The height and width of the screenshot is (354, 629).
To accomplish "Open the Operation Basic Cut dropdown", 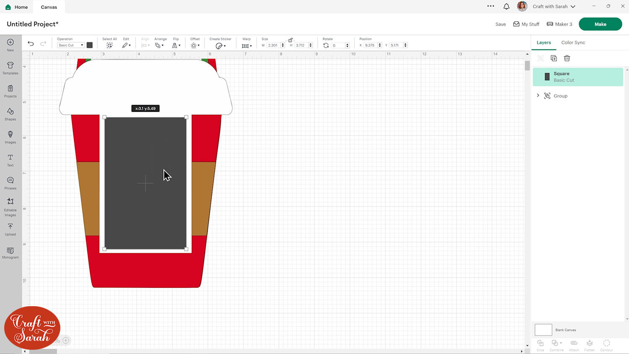I will (x=70, y=45).
